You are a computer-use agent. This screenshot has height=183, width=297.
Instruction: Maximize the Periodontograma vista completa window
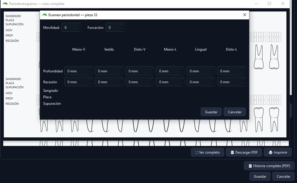[x=269, y=4]
